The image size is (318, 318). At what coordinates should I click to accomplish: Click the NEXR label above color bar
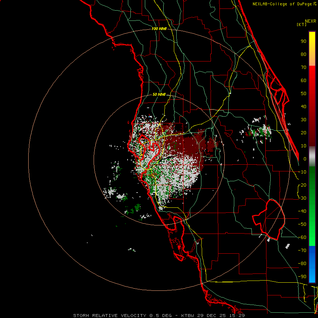tap(311, 21)
